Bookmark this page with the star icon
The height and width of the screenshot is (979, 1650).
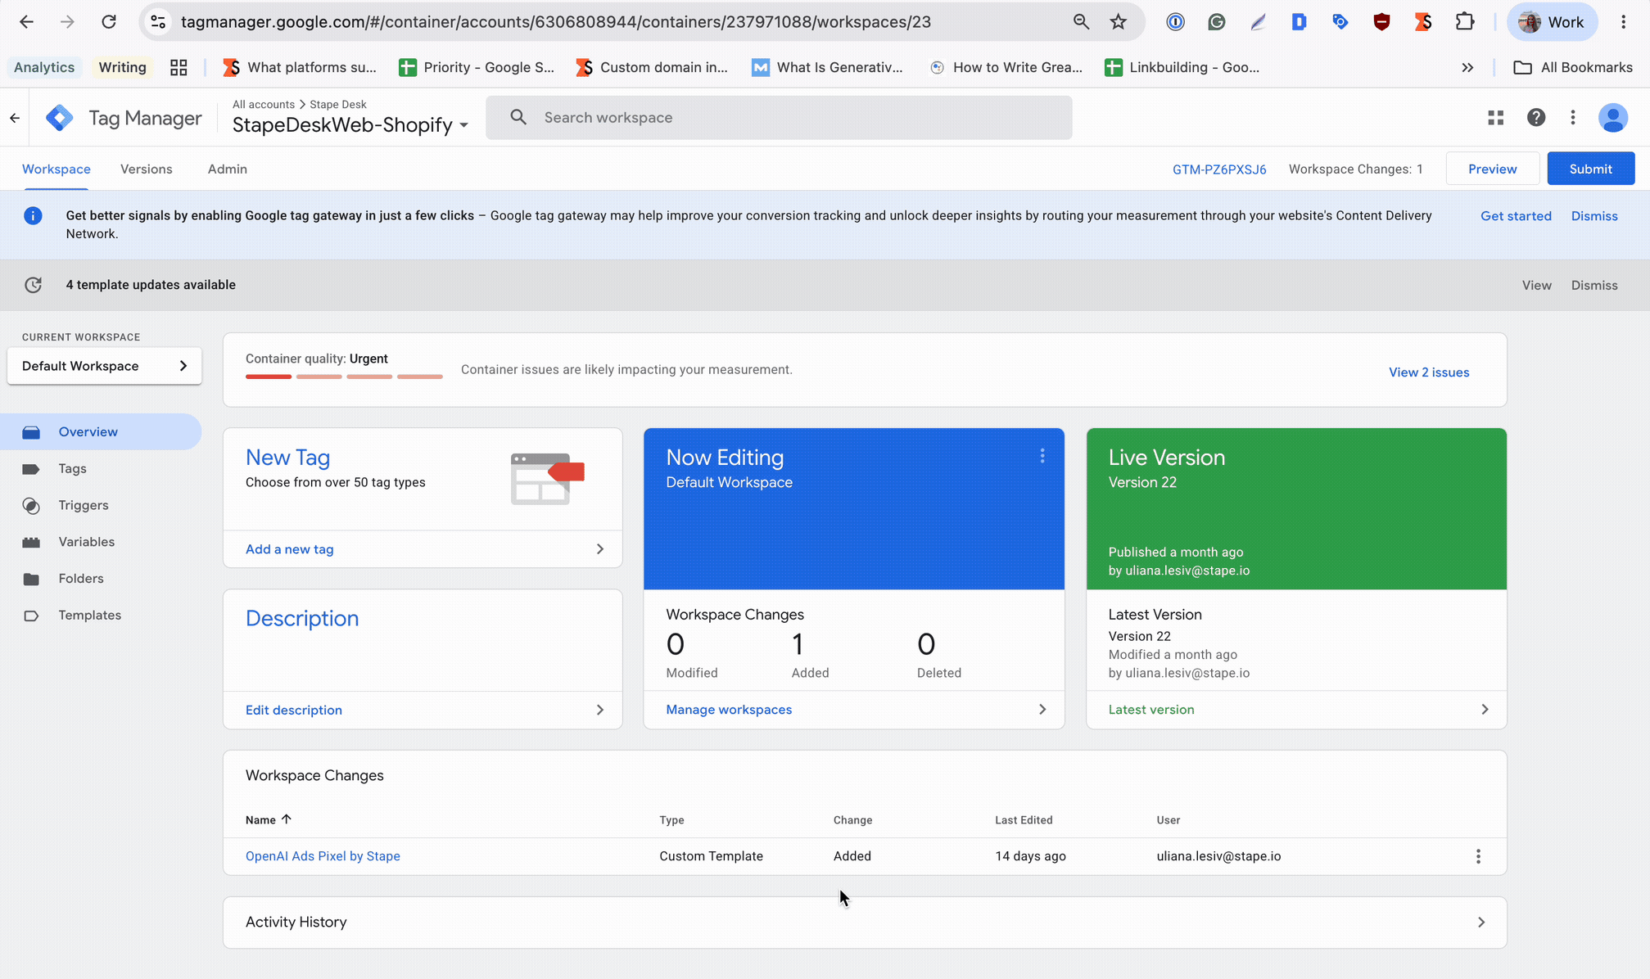pyautogui.click(x=1119, y=22)
